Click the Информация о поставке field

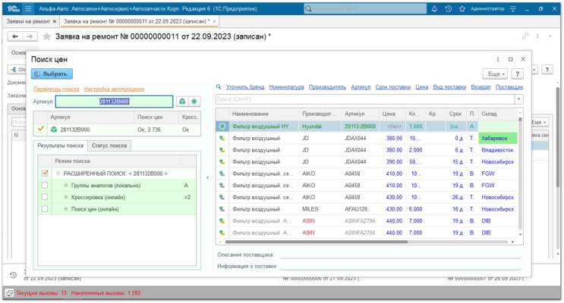[400, 266]
